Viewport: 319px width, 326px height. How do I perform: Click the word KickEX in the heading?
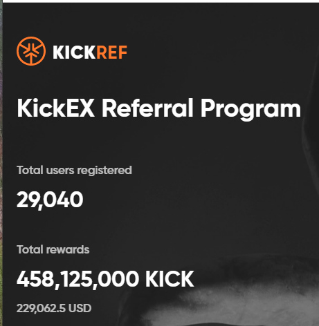pyautogui.click(x=55, y=108)
